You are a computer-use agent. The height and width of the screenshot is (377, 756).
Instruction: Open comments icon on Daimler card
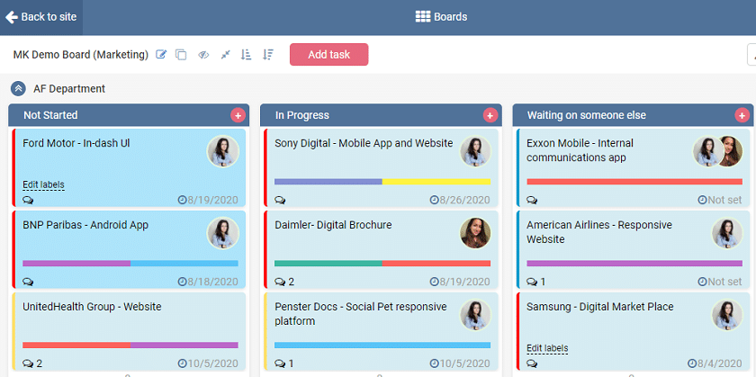tap(280, 282)
